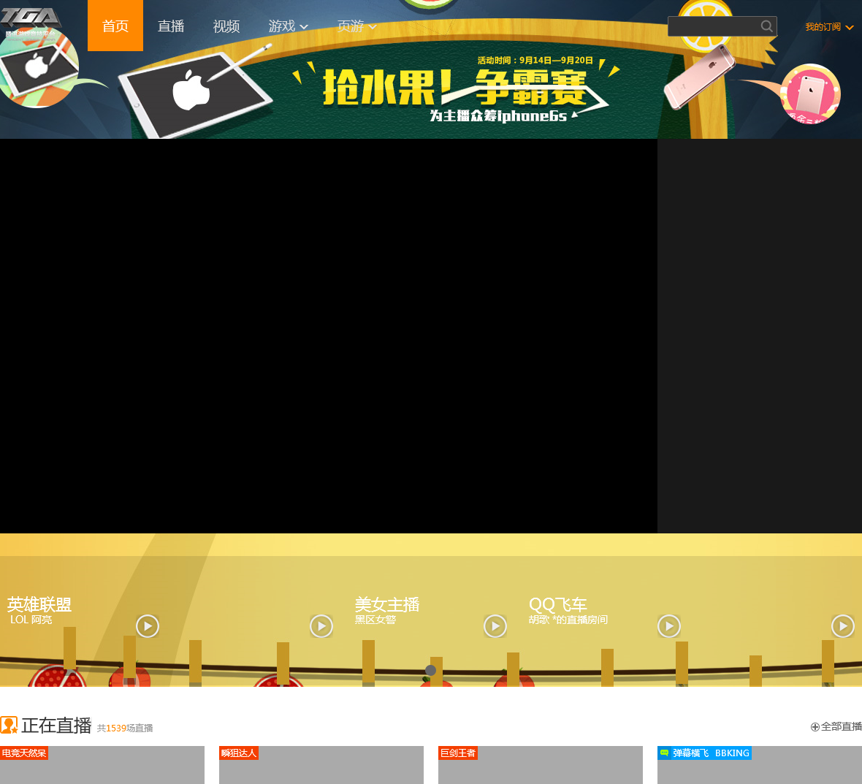Click the 抢水果争霸赛 banner title
Image resolution: width=862 pixels, height=784 pixels.
(x=455, y=87)
